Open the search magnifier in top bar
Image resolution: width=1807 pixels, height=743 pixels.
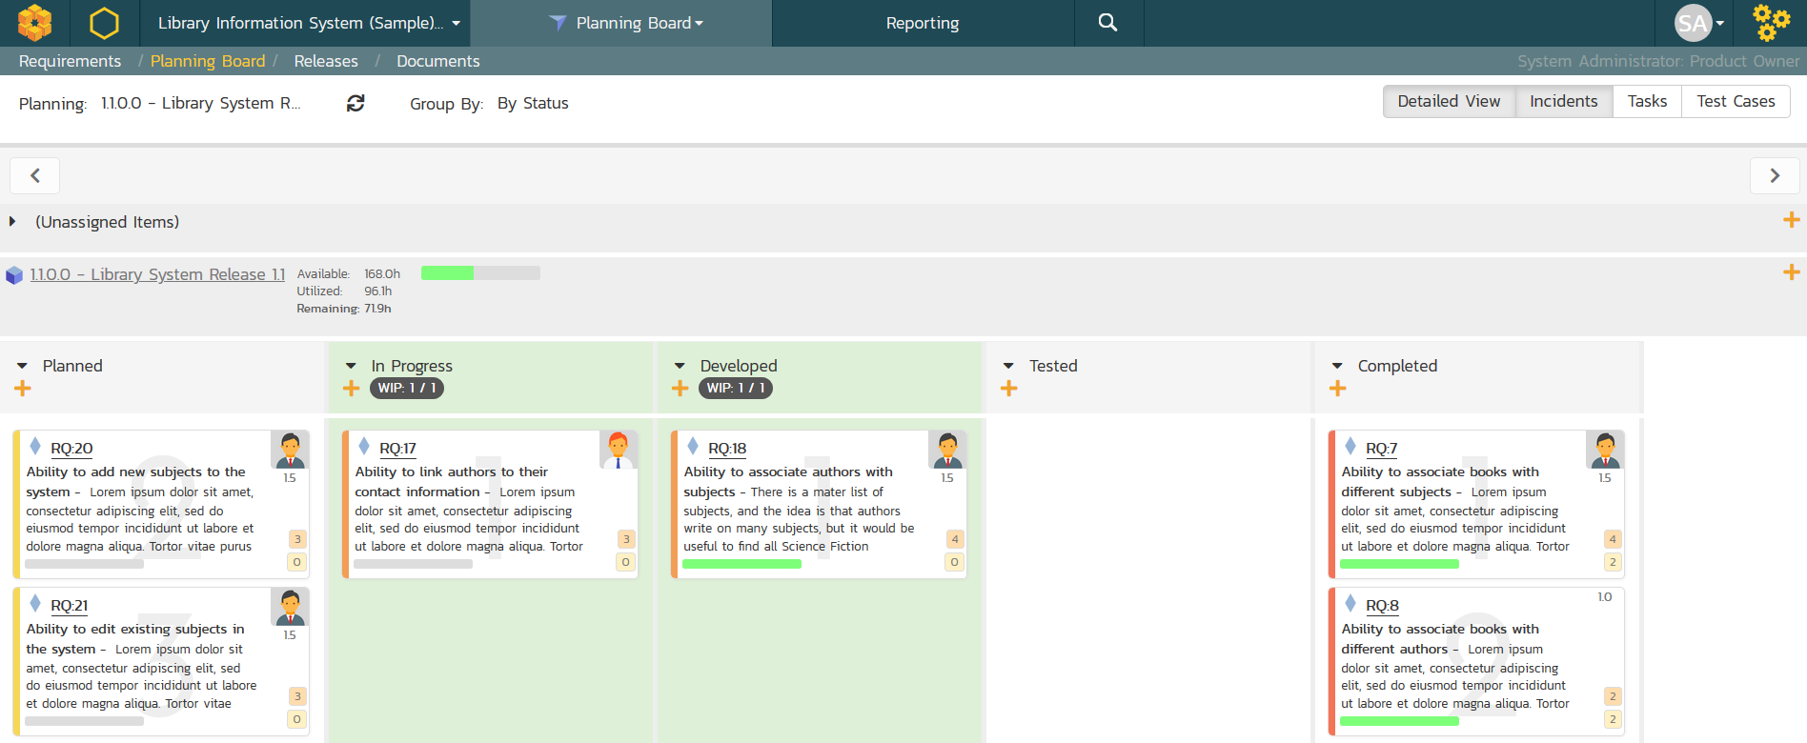[1107, 23]
